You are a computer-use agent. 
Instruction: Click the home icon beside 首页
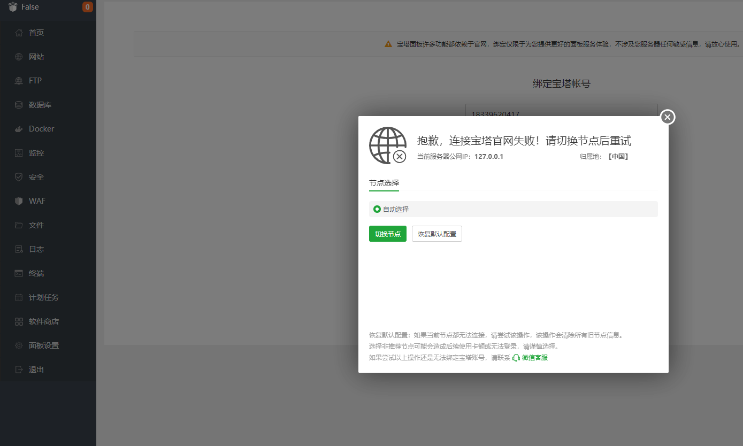coord(19,33)
